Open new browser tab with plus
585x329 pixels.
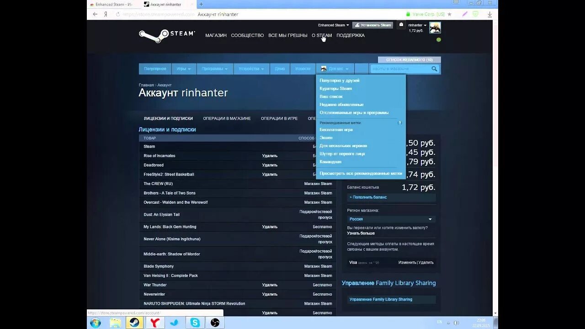pyautogui.click(x=201, y=4)
